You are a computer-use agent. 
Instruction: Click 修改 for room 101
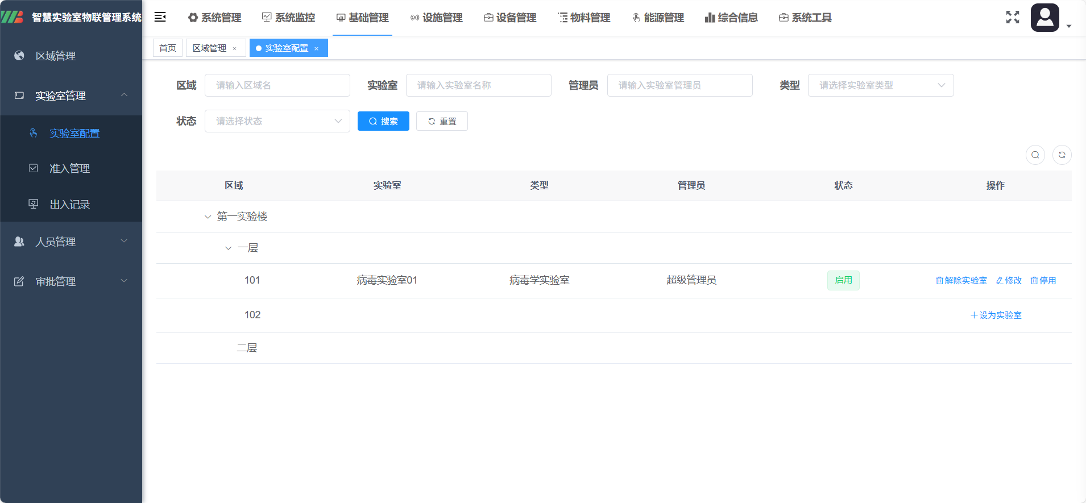[1009, 280]
